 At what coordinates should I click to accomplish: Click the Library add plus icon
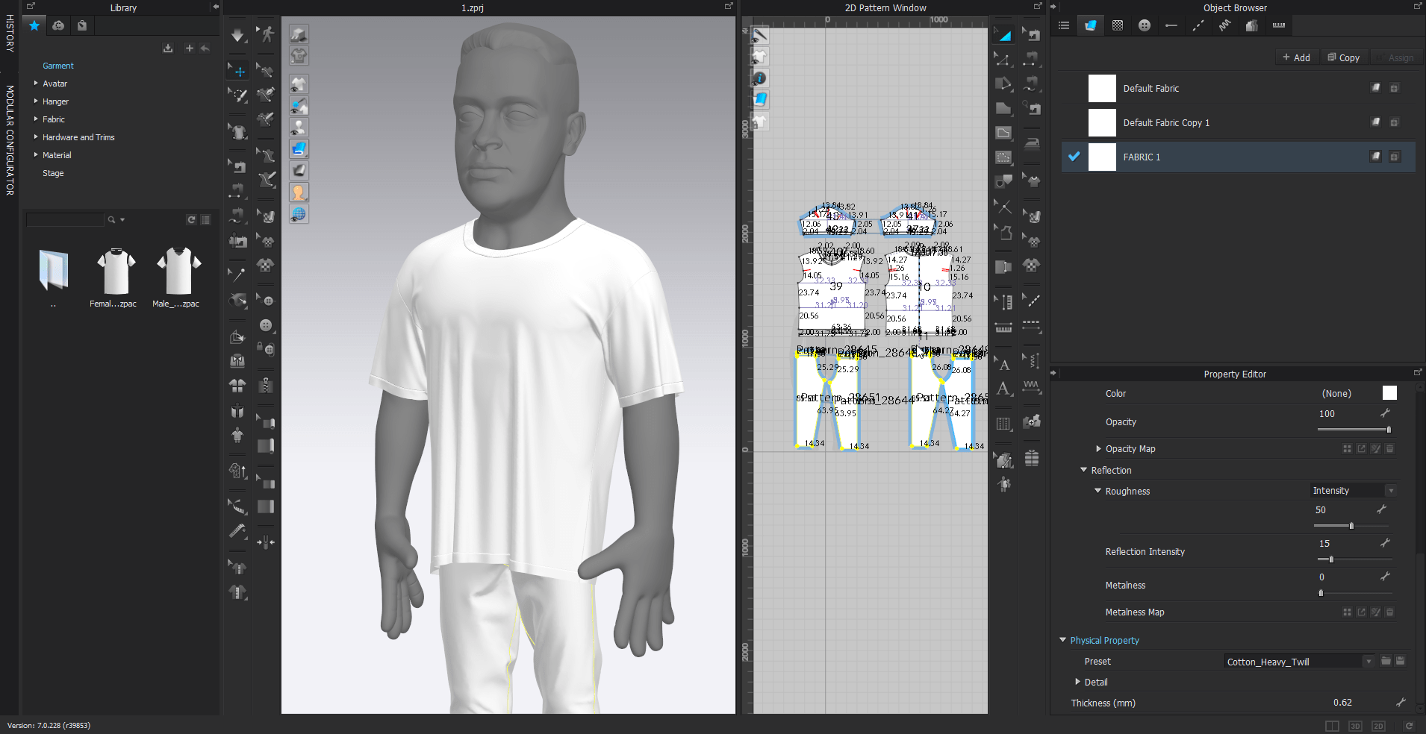coord(189,48)
